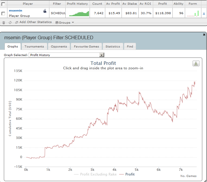Sort by Form column header

coord(193,4)
